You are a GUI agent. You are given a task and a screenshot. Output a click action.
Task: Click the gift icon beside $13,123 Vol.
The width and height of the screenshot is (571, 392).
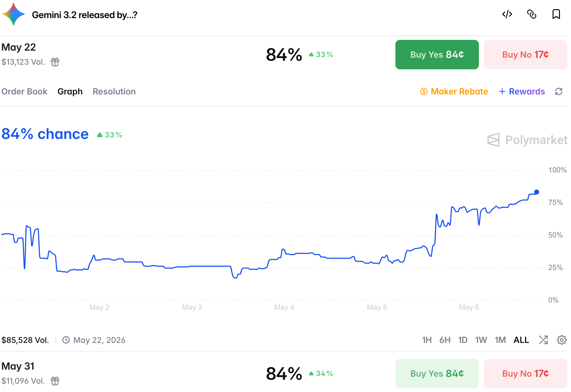pyautogui.click(x=55, y=62)
